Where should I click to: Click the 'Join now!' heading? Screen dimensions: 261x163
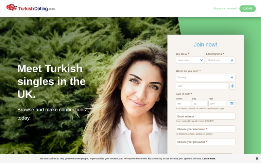tap(205, 44)
